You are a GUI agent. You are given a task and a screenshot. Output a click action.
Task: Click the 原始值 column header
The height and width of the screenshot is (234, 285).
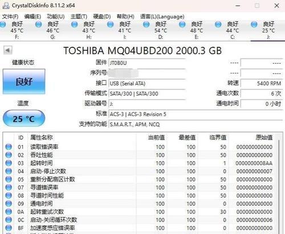point(251,138)
